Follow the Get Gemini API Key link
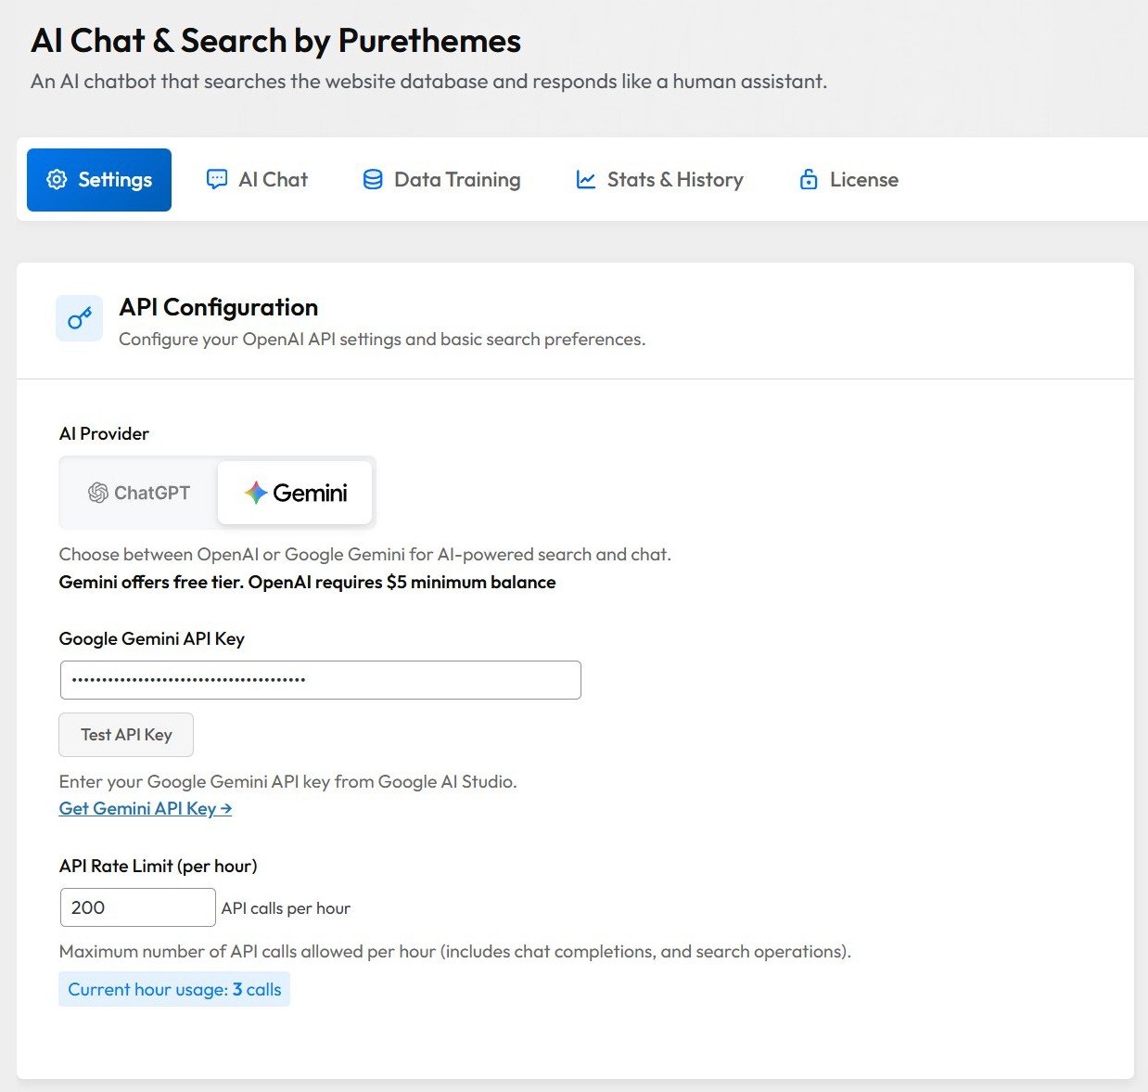The image size is (1148, 1092). pos(145,808)
